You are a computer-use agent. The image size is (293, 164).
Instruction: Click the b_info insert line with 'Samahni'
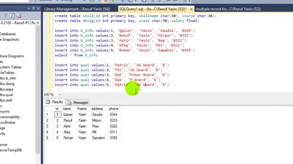[x=125, y=51]
